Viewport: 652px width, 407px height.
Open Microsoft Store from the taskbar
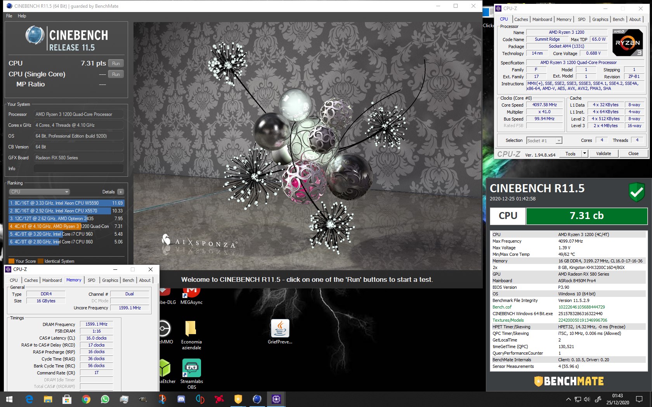pos(67,399)
